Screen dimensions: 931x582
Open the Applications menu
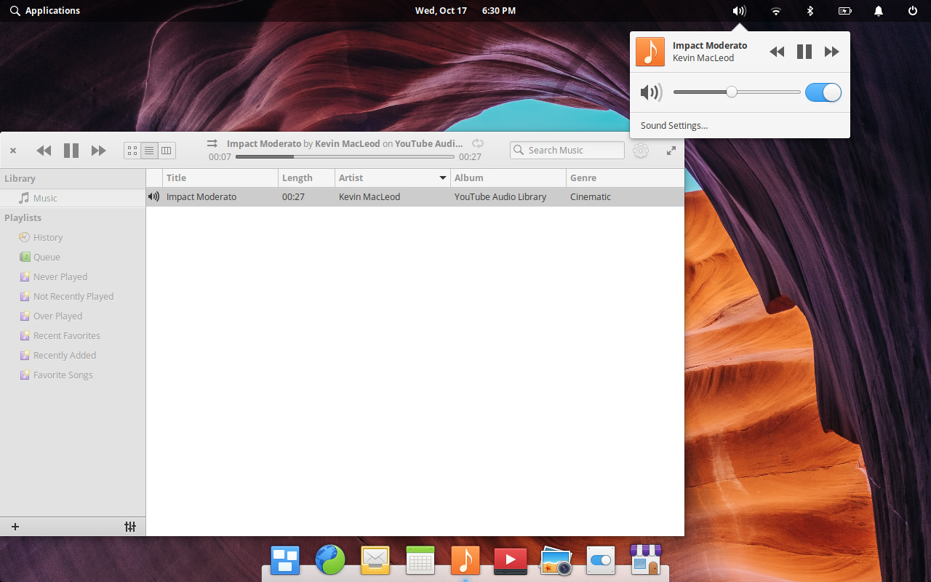tap(45, 11)
